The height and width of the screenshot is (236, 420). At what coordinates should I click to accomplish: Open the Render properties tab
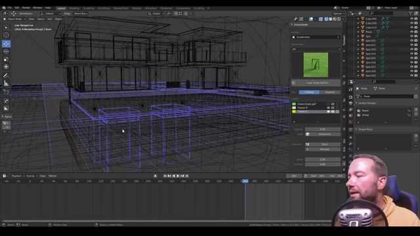pos(350,96)
